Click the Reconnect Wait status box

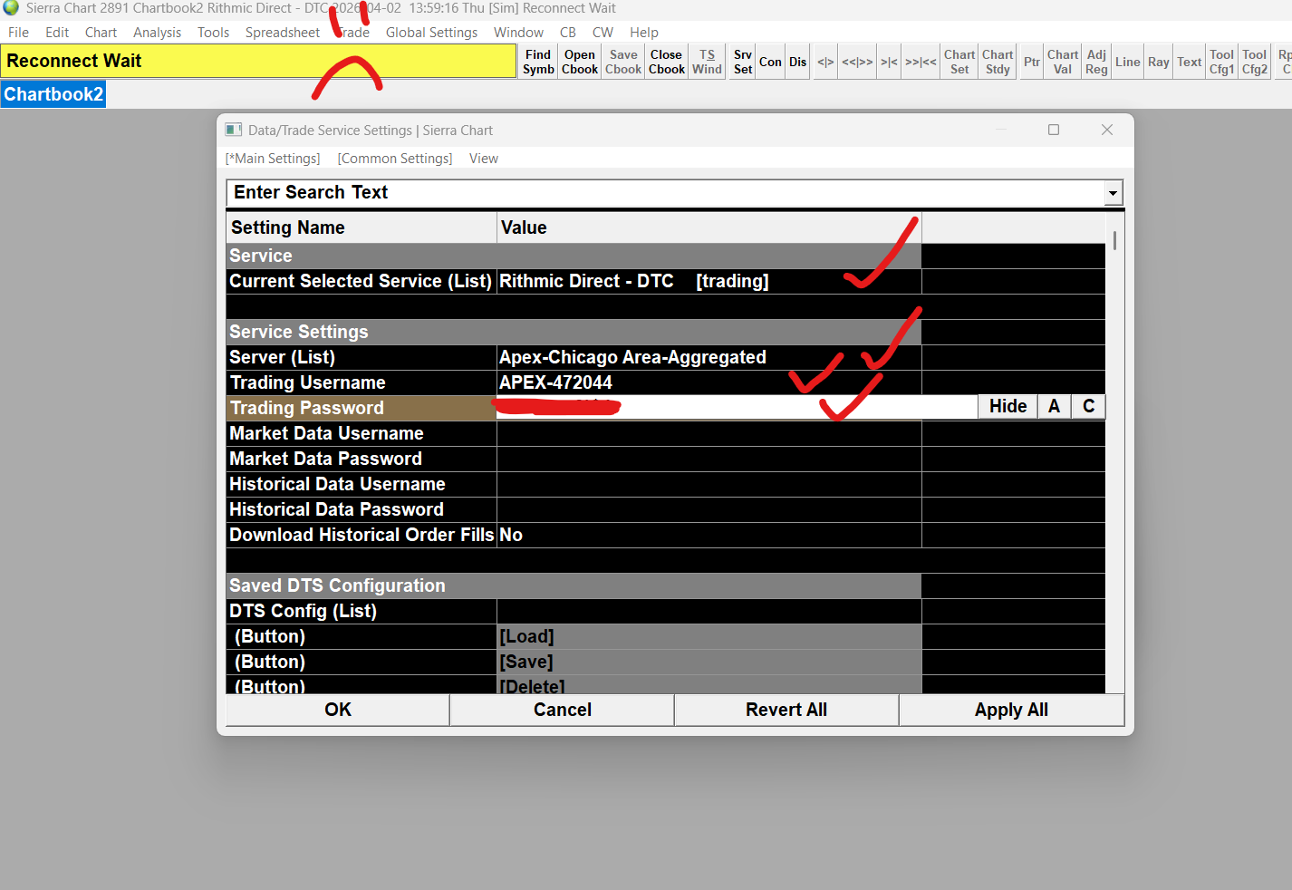point(258,61)
